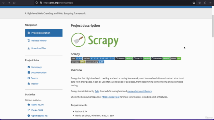The image size is (214, 120).
Task: Click the book icon beside Documentation
Action: [x=29, y=73]
